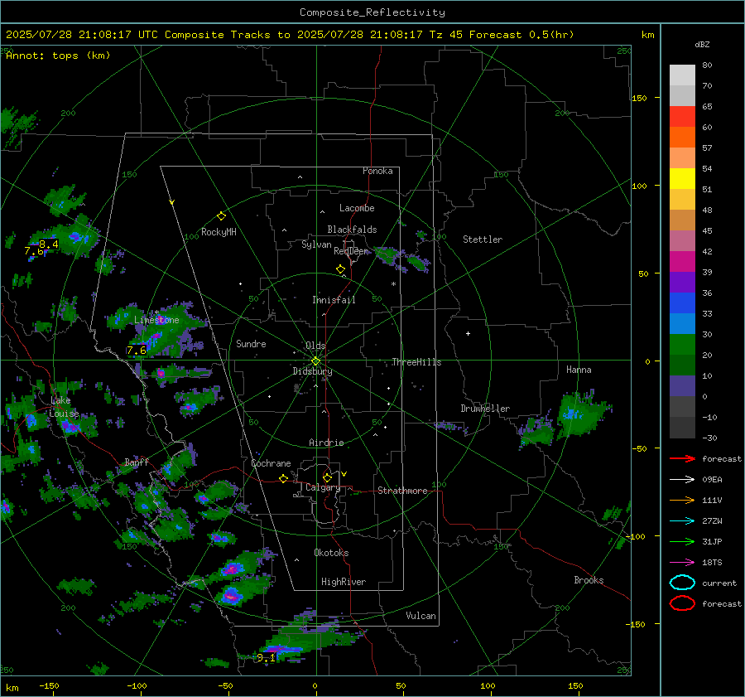
Task: Click the Strathmore town label
Action: (x=402, y=491)
